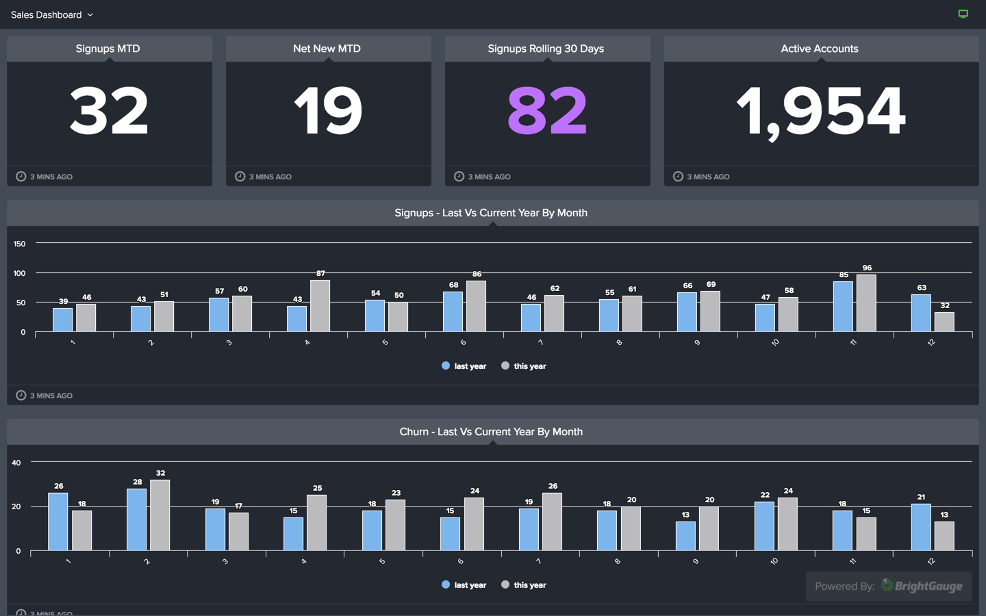Expand the Signups - Last Vs Current Year header
The width and height of the screenshot is (986, 616).
pos(491,213)
